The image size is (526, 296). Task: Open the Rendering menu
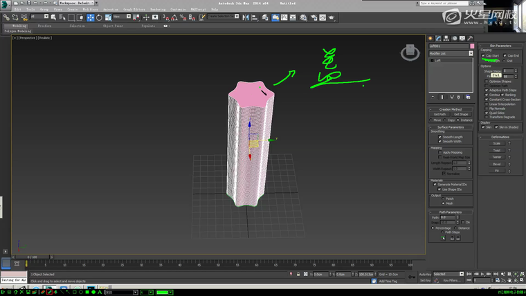click(x=158, y=9)
